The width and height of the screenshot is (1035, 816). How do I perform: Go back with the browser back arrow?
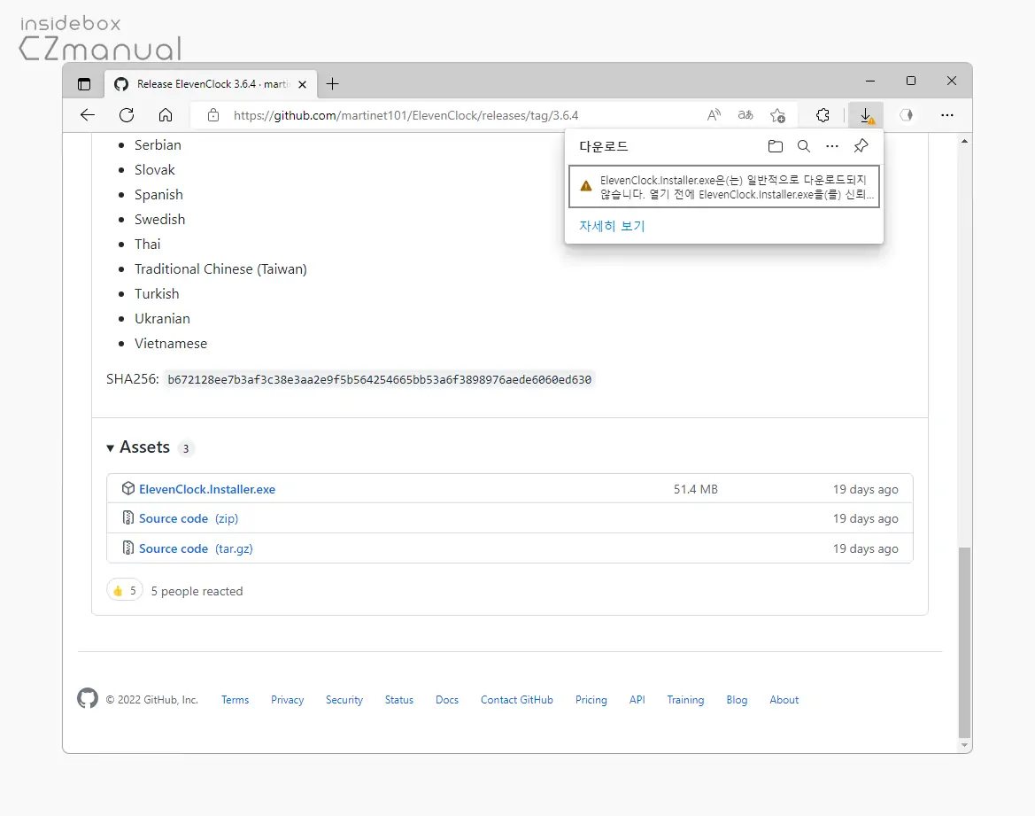tap(87, 115)
